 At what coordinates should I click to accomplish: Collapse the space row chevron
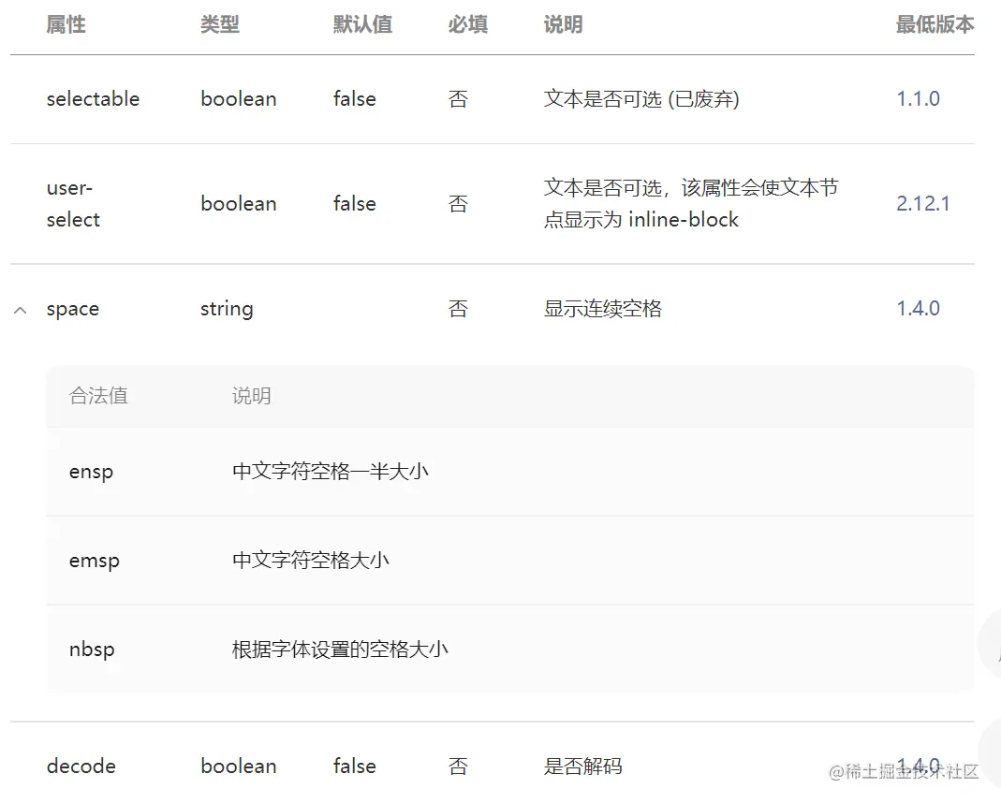(x=21, y=310)
